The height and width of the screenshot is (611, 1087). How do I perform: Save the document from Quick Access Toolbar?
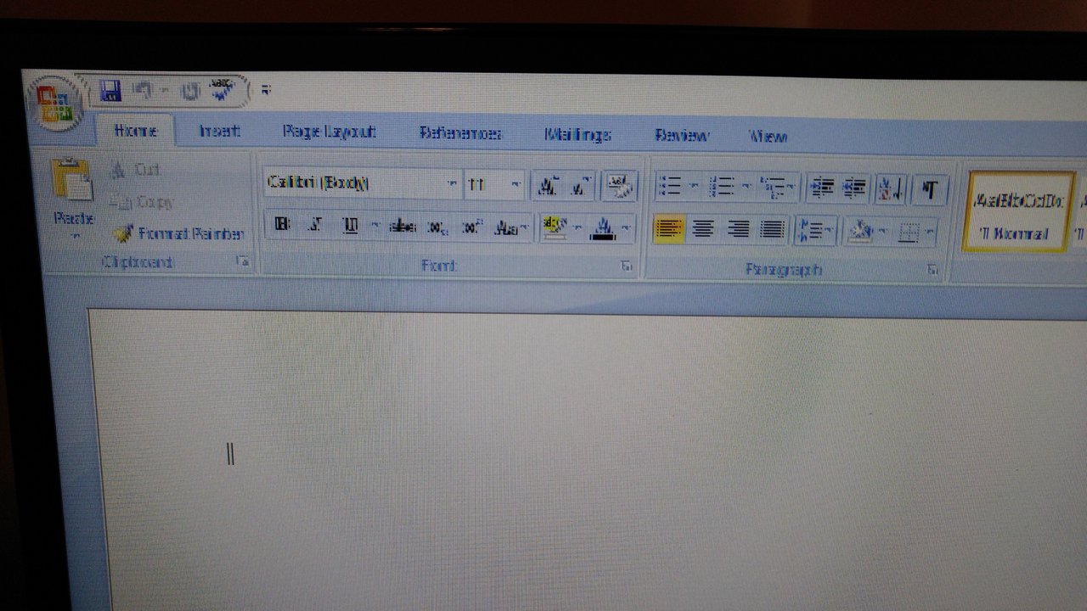point(110,91)
